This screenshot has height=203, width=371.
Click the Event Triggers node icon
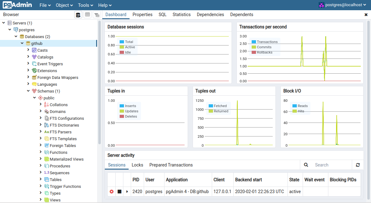click(34, 64)
